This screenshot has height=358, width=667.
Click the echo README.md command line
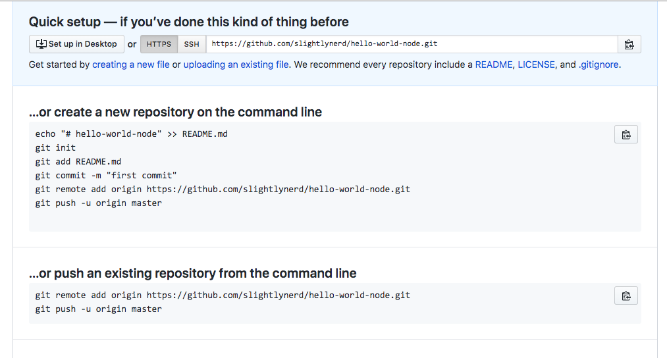[132, 134]
